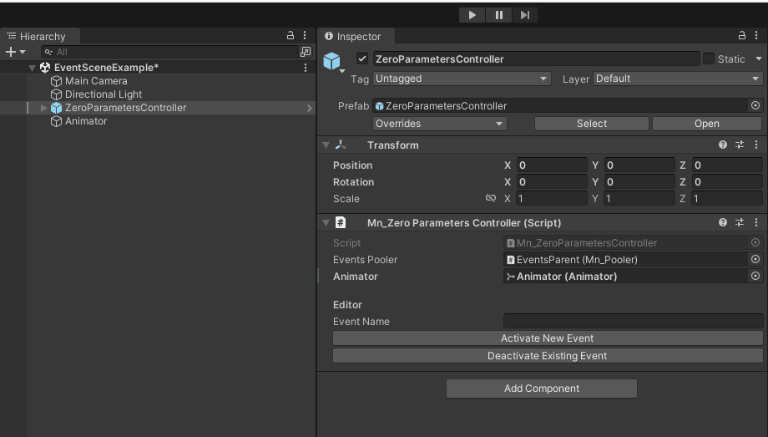Click Deactivate Existing Event button
768x437 pixels.
(548, 356)
